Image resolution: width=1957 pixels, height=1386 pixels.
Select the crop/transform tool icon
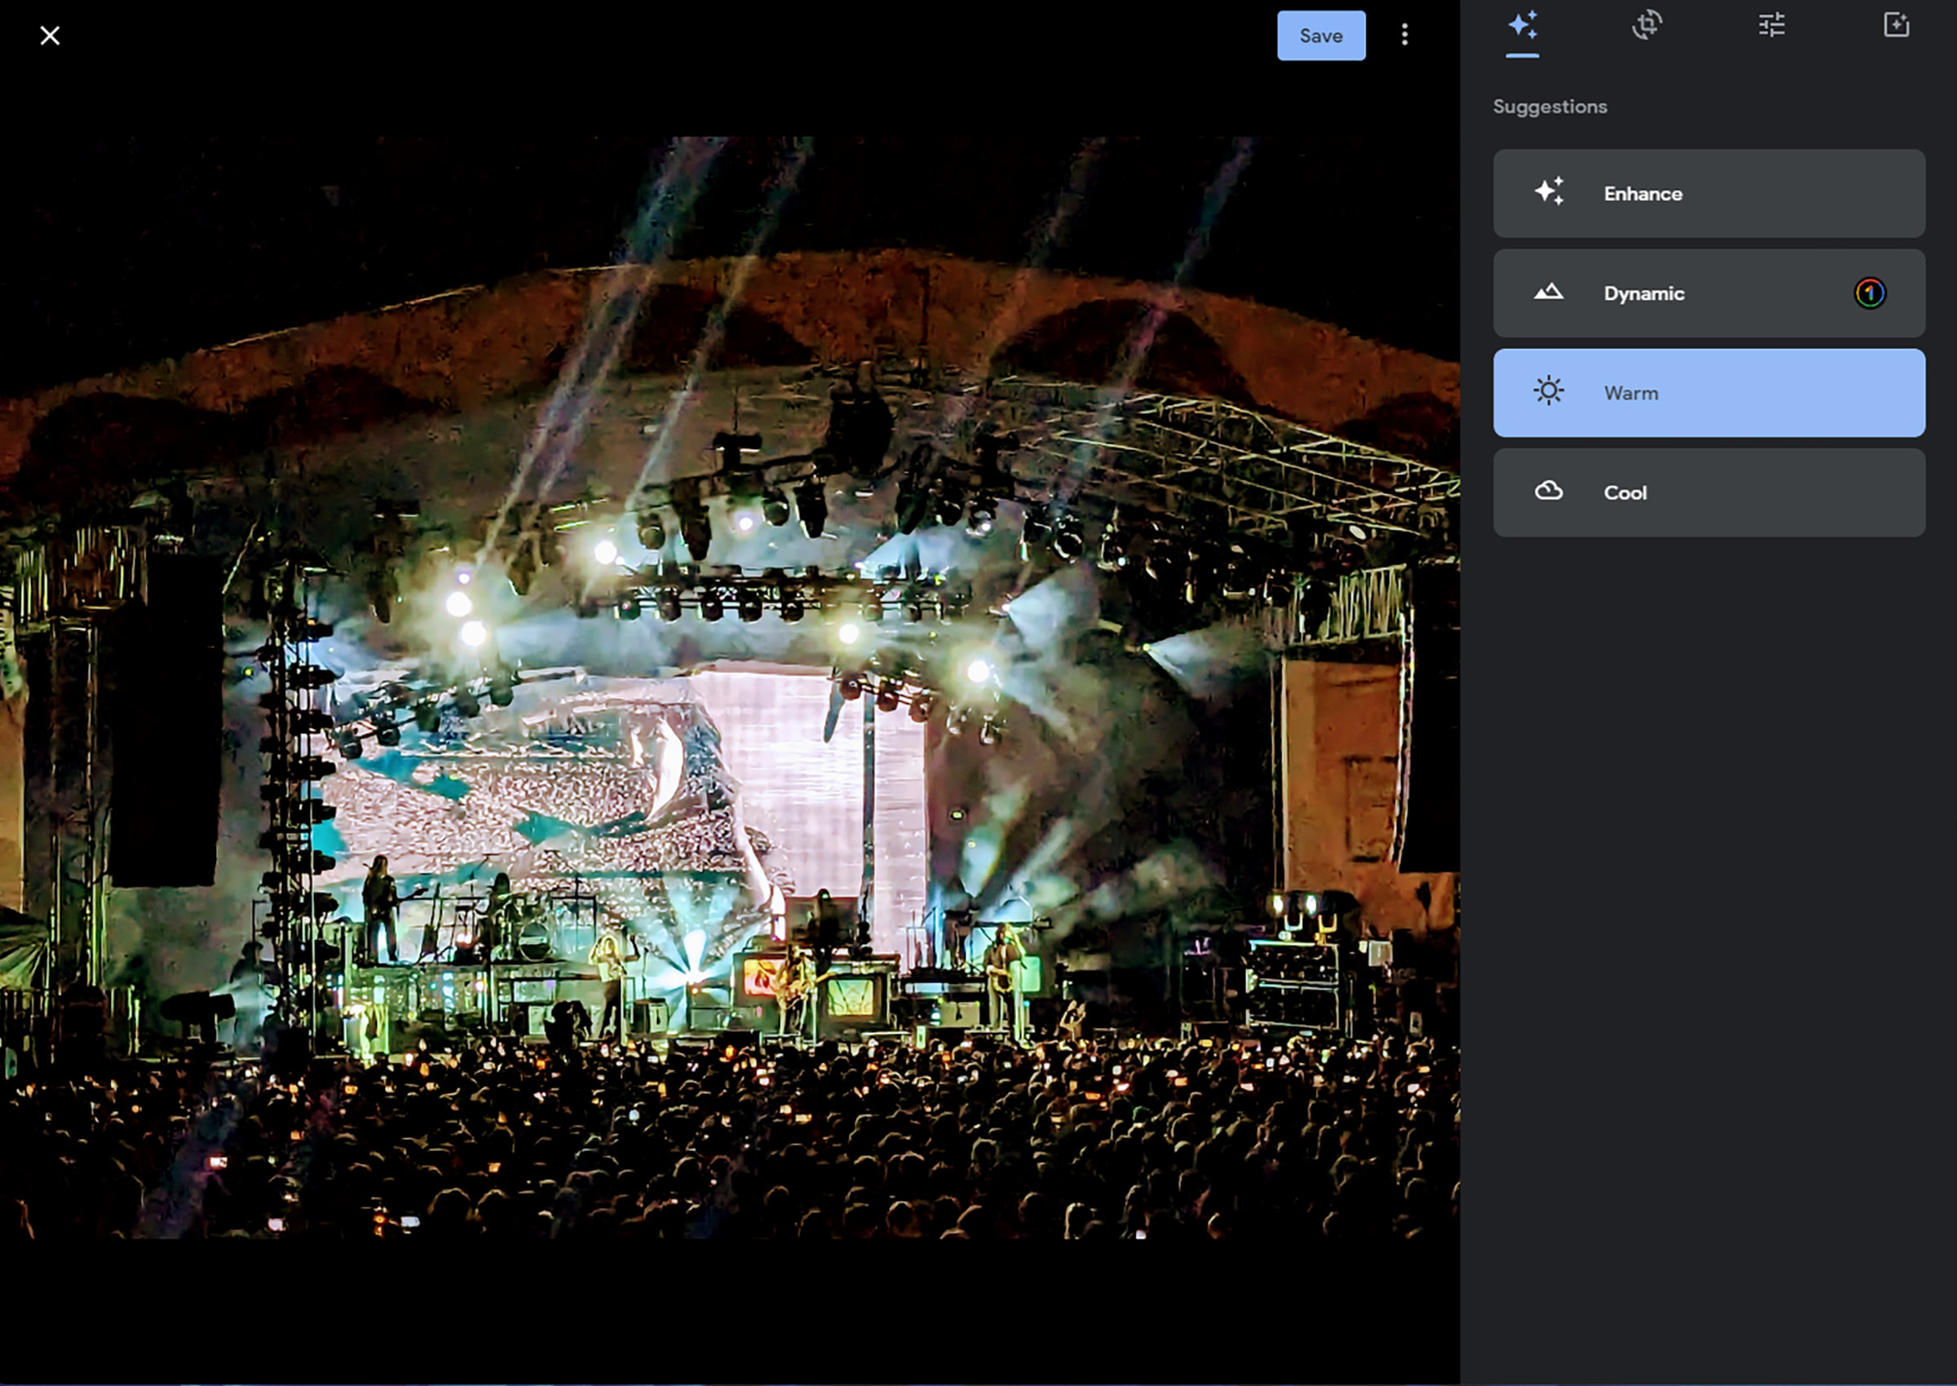click(x=1646, y=25)
